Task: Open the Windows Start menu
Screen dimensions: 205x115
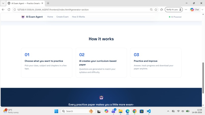Action: click(x=56, y=111)
